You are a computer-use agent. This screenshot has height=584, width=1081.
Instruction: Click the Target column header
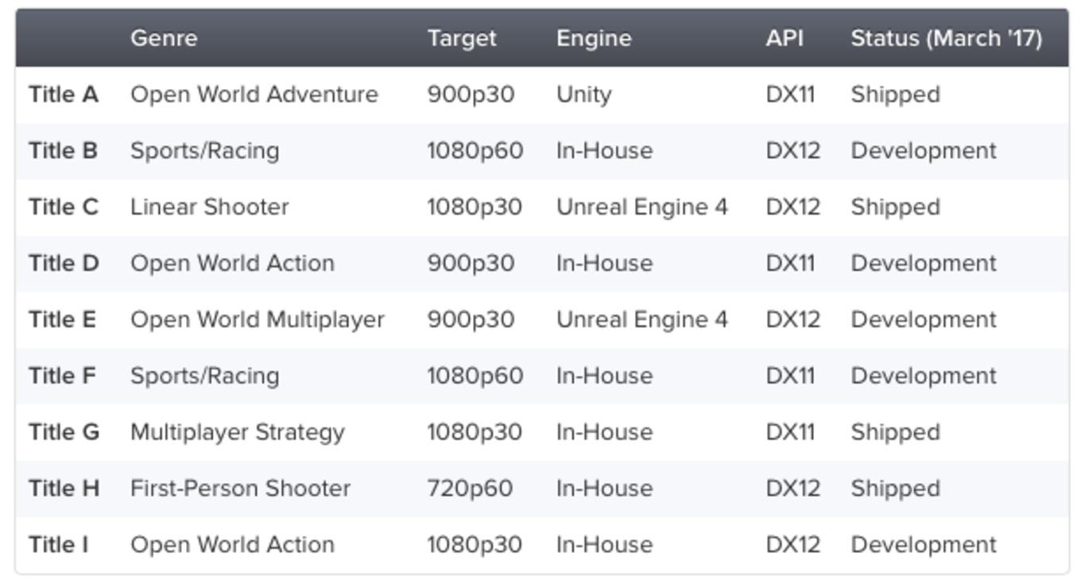(x=462, y=38)
